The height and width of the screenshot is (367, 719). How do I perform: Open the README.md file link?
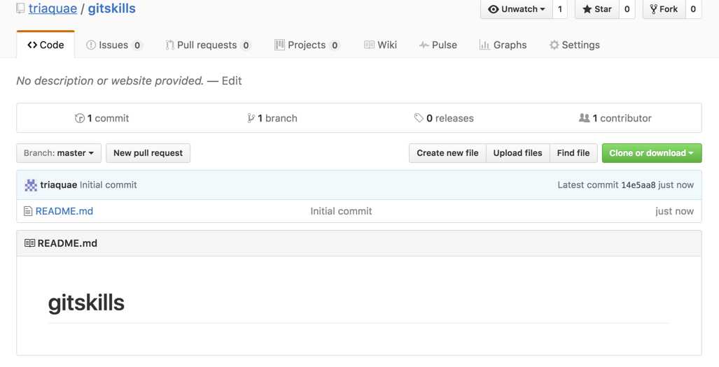click(x=64, y=211)
